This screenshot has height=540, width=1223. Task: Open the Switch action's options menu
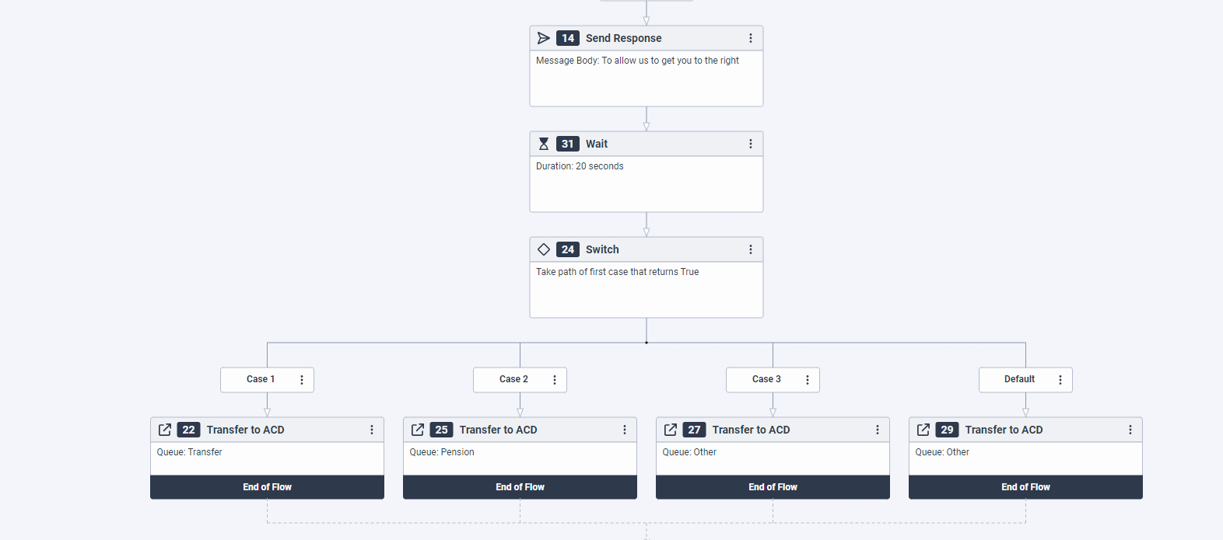tap(751, 249)
